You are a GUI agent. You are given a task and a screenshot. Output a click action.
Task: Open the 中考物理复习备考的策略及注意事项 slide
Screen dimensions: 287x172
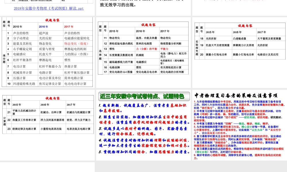point(240,125)
